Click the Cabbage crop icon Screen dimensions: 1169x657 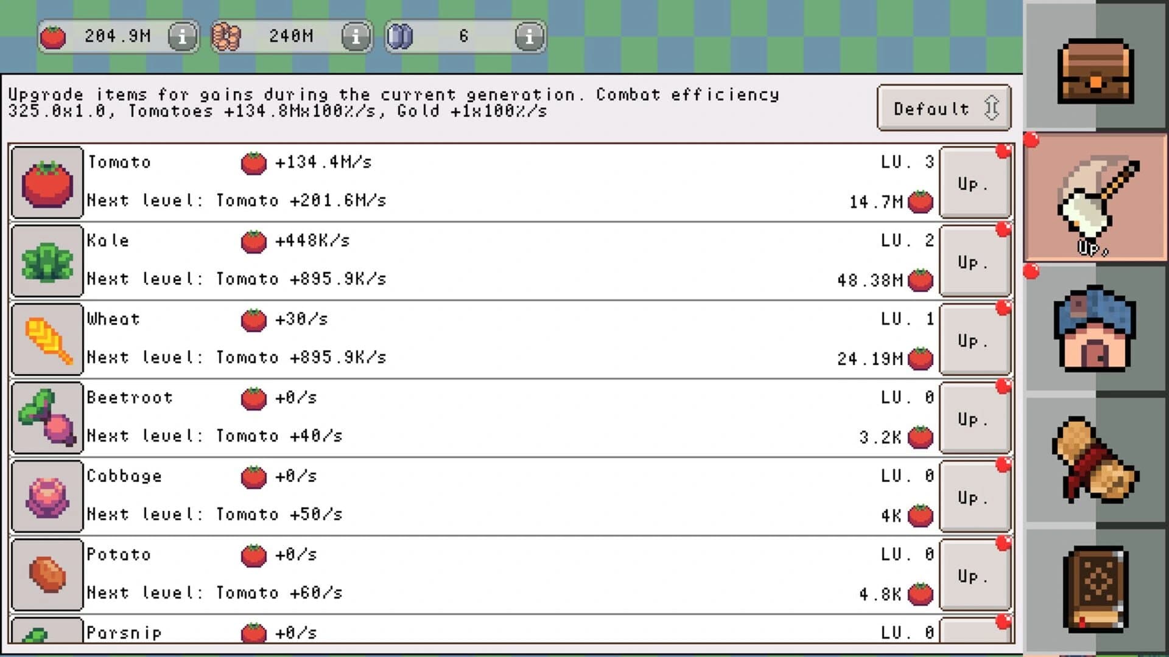pyautogui.click(x=46, y=495)
